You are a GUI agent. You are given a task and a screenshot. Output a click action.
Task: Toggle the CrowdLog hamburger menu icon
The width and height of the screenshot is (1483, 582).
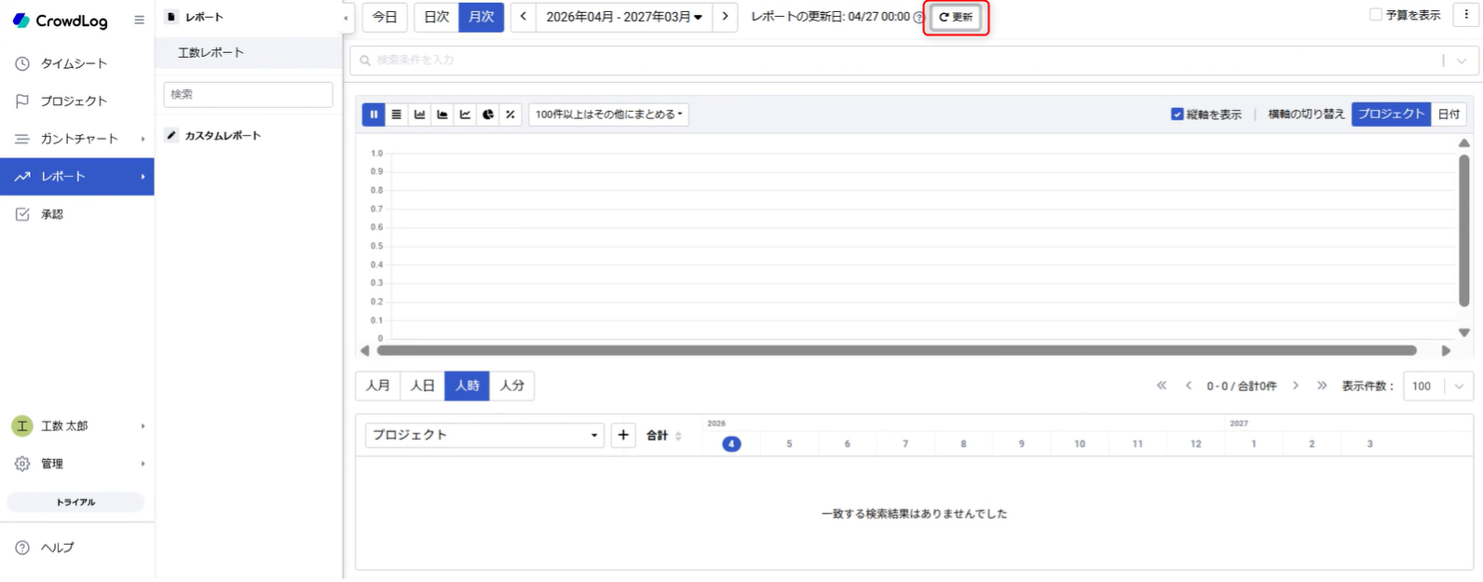click(x=139, y=20)
